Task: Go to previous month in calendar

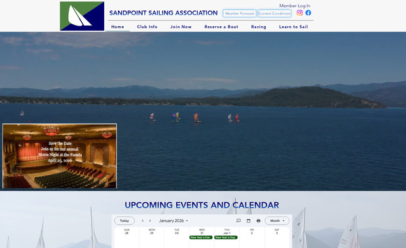Action: pos(143,221)
